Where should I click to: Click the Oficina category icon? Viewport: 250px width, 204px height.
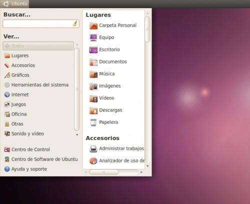tap(7, 114)
